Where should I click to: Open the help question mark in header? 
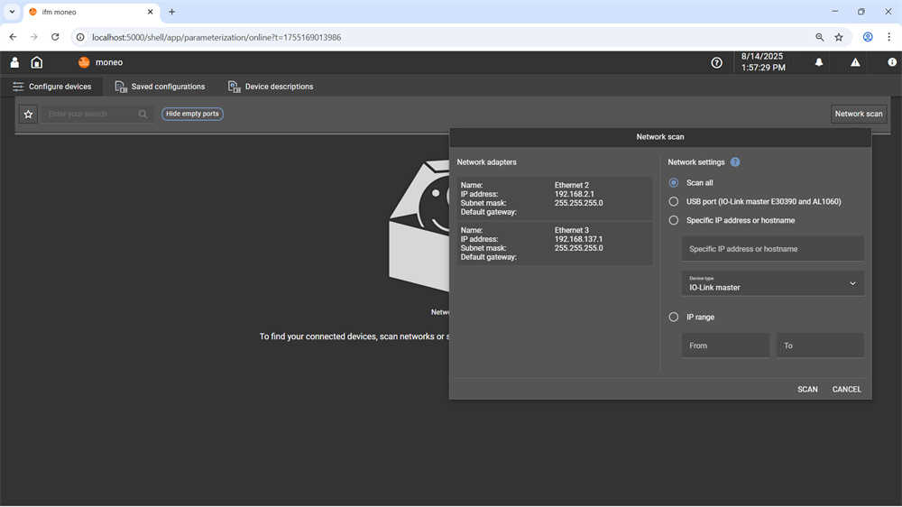pos(716,63)
